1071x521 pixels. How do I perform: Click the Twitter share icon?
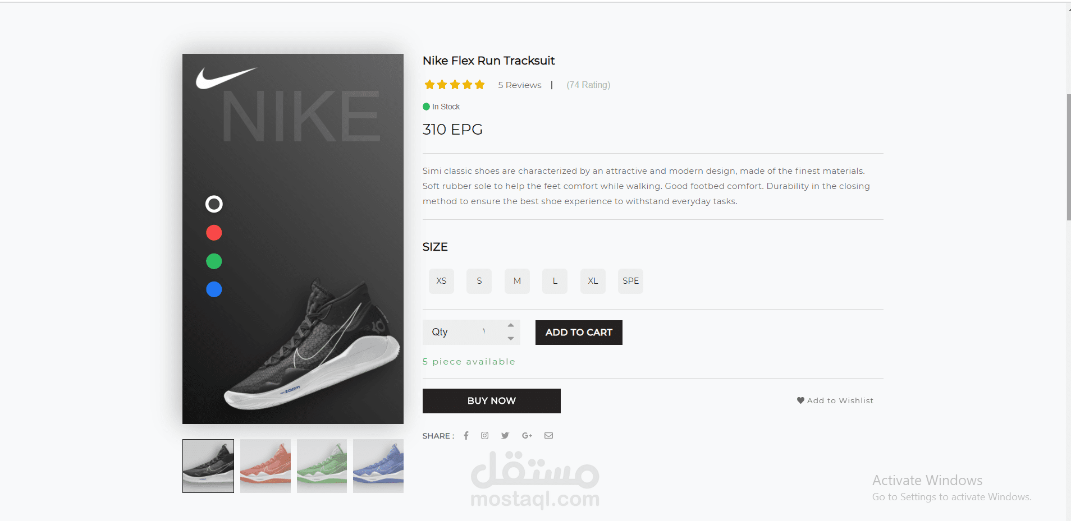click(505, 436)
